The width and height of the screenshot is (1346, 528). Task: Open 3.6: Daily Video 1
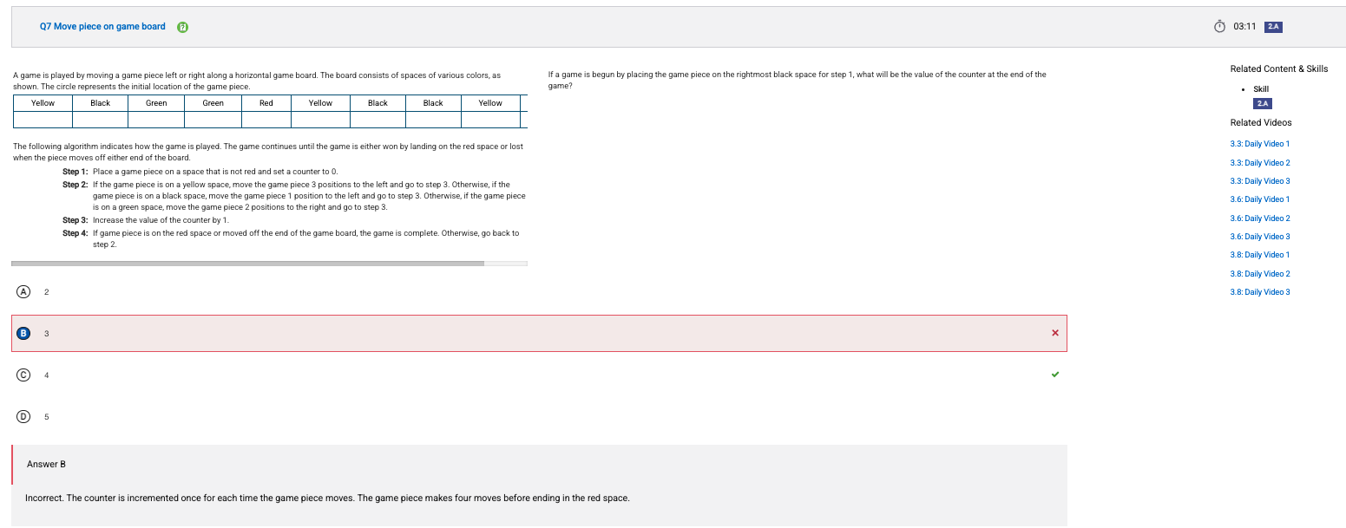point(1259,199)
